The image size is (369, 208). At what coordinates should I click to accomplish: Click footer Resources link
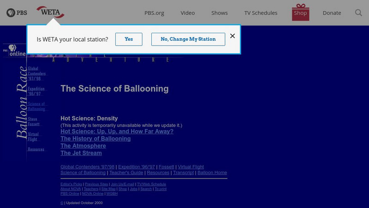tap(158, 172)
